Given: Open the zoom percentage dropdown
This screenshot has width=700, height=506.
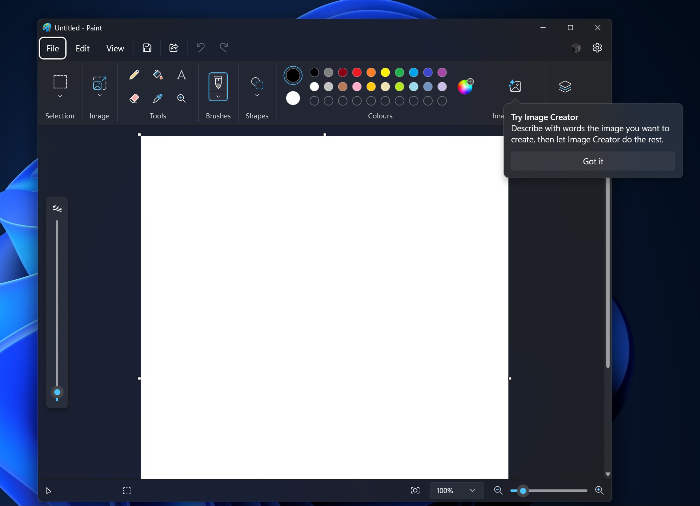Looking at the screenshot, I should pyautogui.click(x=472, y=490).
